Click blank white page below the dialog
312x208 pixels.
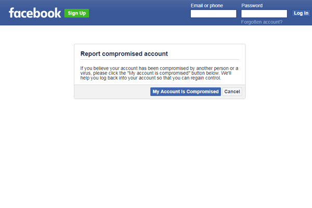(156, 156)
